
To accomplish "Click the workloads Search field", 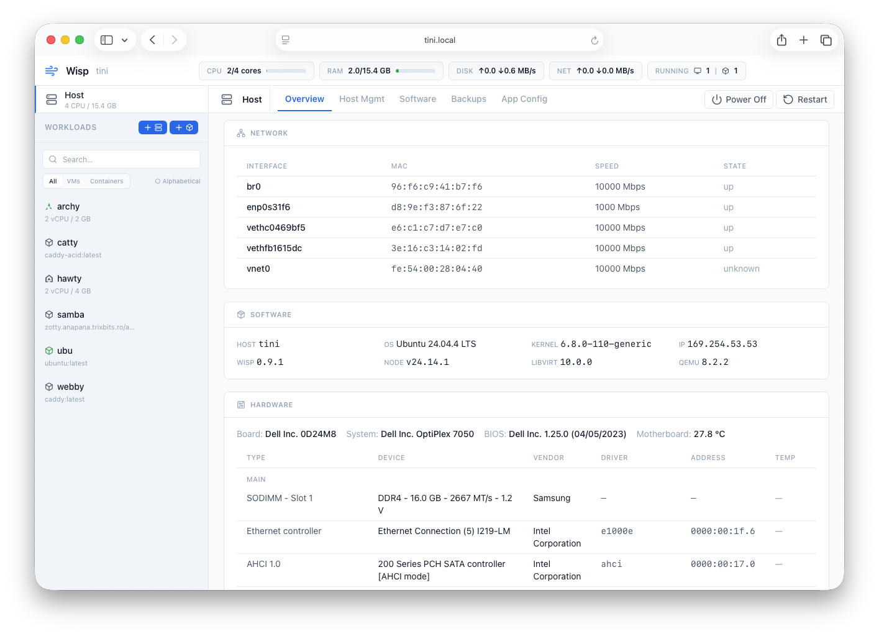I will tap(122, 159).
